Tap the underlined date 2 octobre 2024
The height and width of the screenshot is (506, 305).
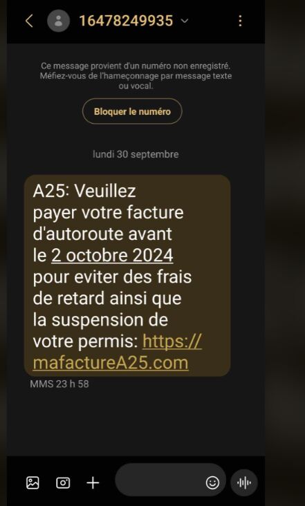[x=112, y=256]
